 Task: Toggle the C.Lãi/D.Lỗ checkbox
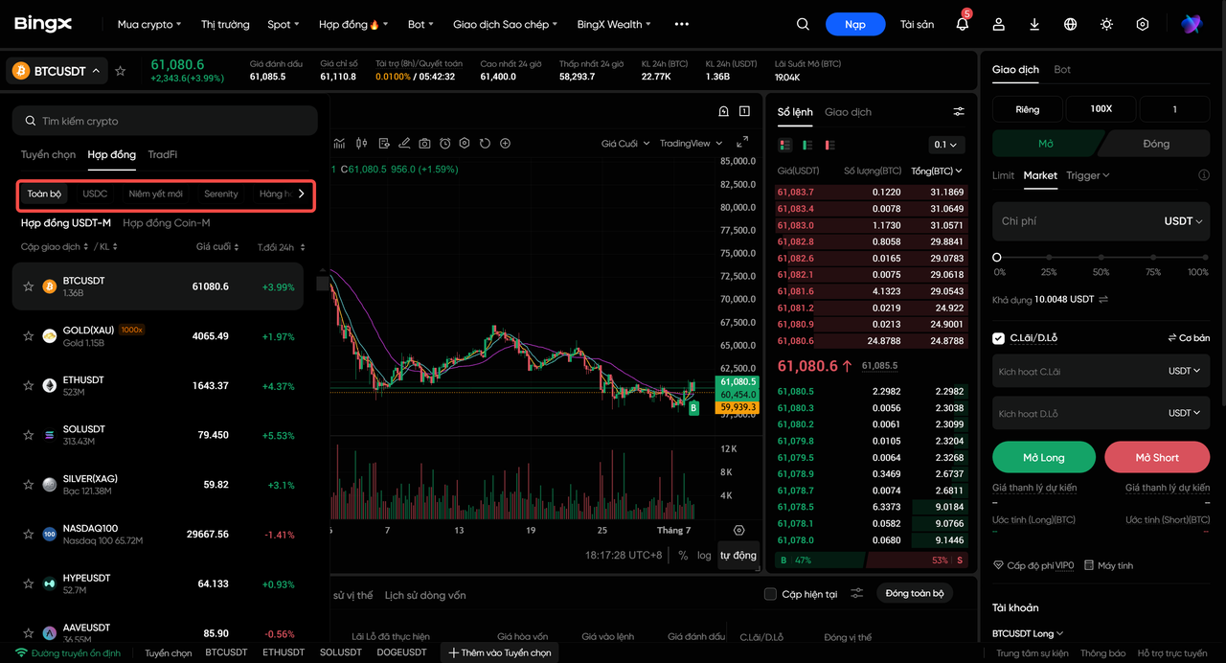coord(999,338)
